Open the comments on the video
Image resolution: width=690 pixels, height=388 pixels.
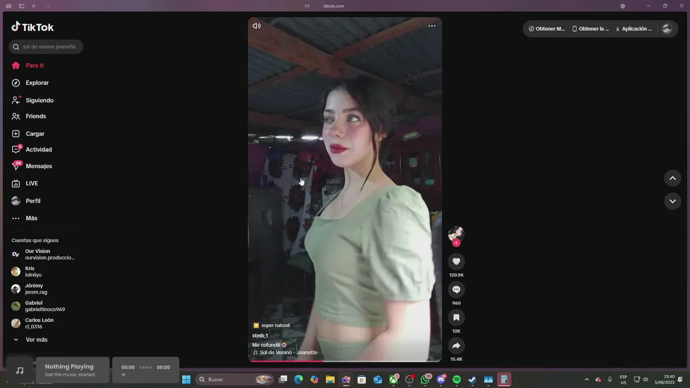(x=456, y=289)
